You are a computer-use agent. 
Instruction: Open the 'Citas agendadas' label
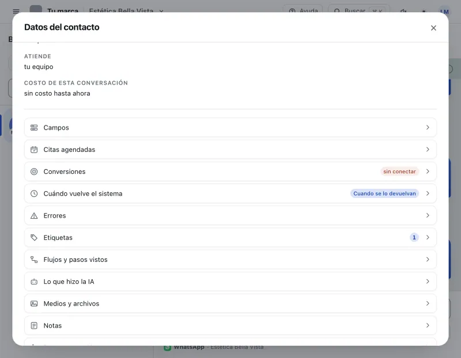[x=69, y=150]
